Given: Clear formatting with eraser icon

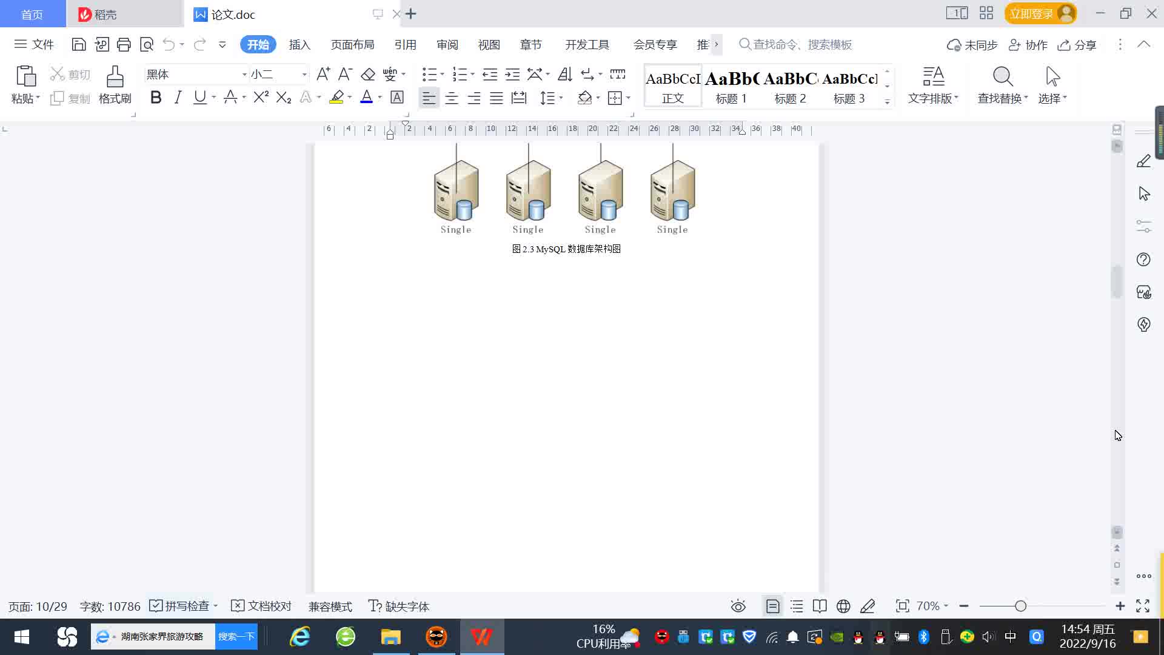Looking at the screenshot, I should coord(368,74).
